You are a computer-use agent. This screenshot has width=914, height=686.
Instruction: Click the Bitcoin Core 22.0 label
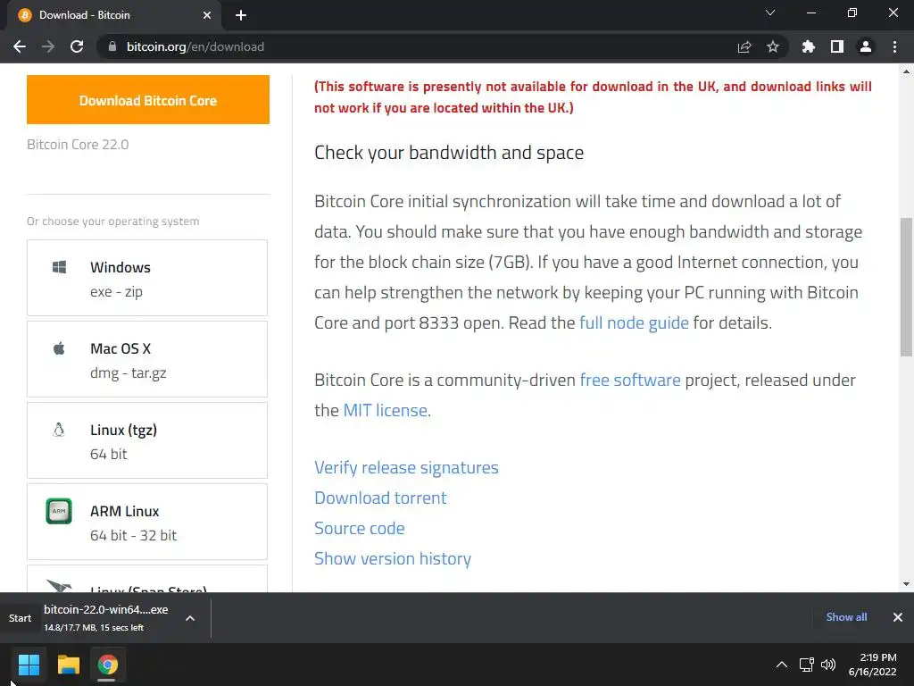tap(78, 144)
